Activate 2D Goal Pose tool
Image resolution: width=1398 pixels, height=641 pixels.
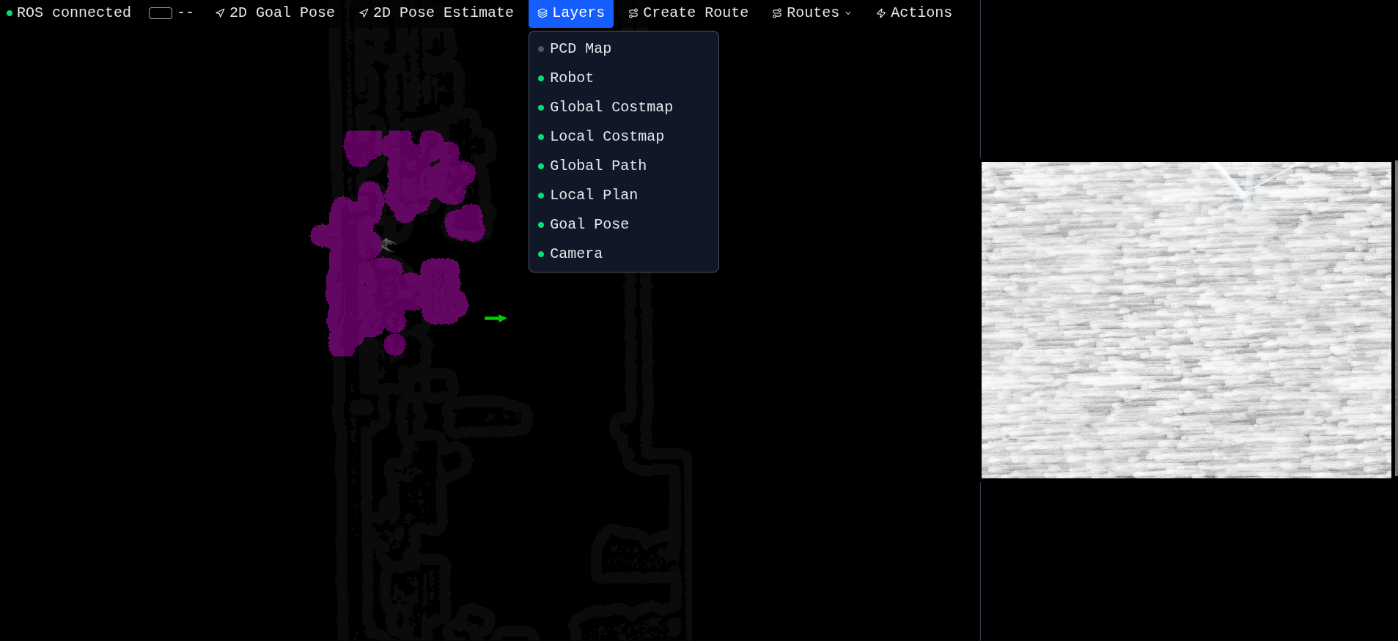(x=275, y=13)
